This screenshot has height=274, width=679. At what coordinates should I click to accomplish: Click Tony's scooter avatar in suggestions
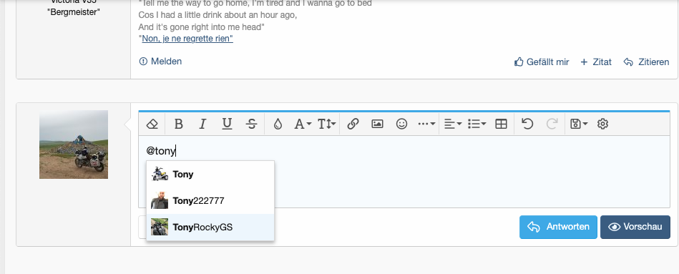[x=160, y=175]
